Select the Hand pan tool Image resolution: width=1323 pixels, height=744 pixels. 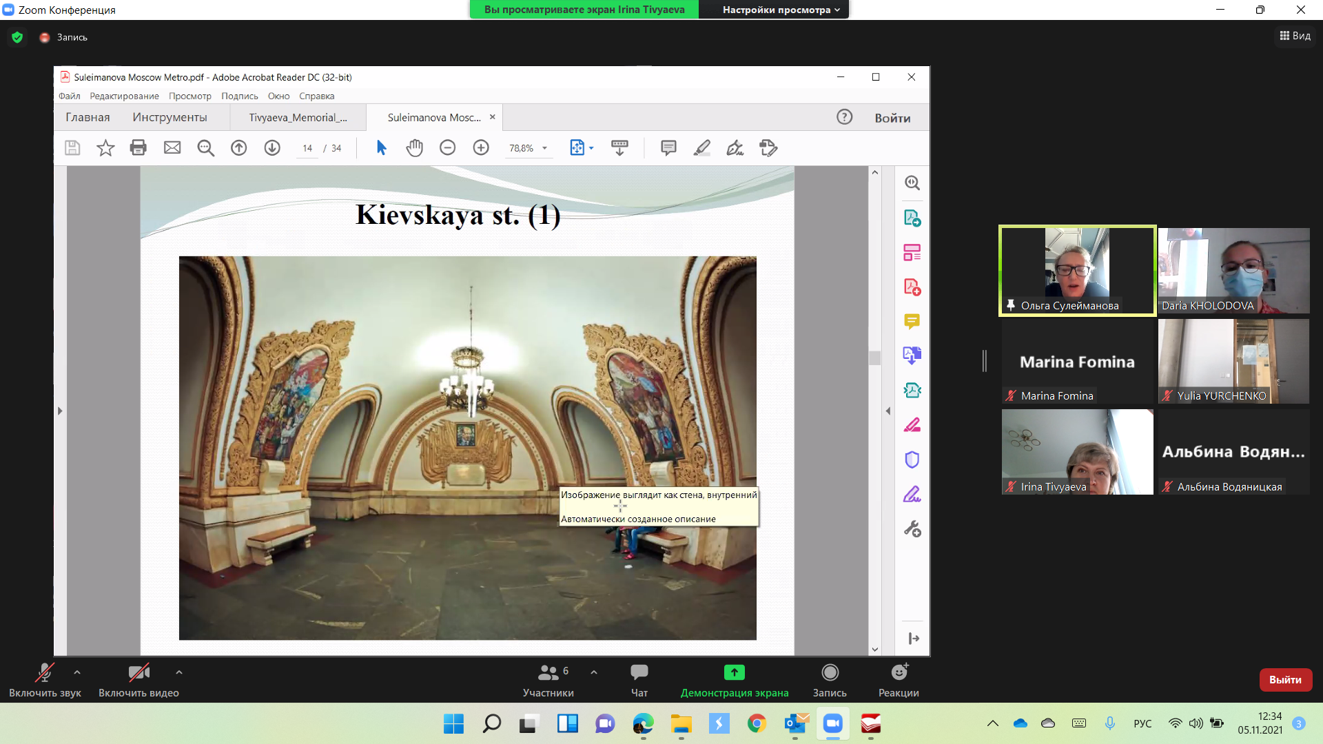pos(414,147)
